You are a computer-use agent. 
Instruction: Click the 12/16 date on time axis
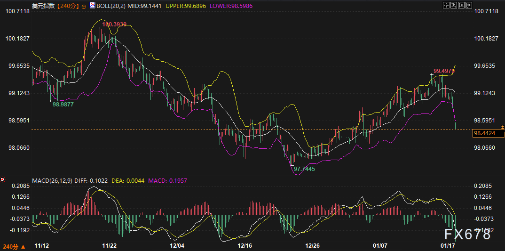click(245, 246)
